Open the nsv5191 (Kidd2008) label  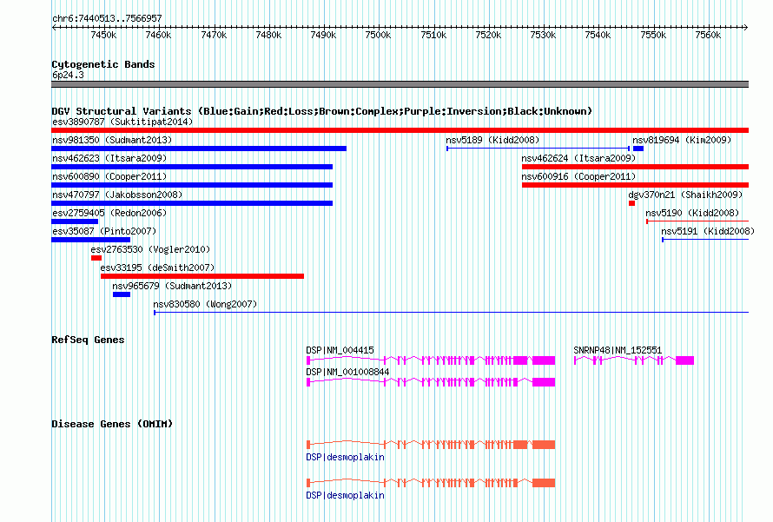pyautogui.click(x=708, y=231)
